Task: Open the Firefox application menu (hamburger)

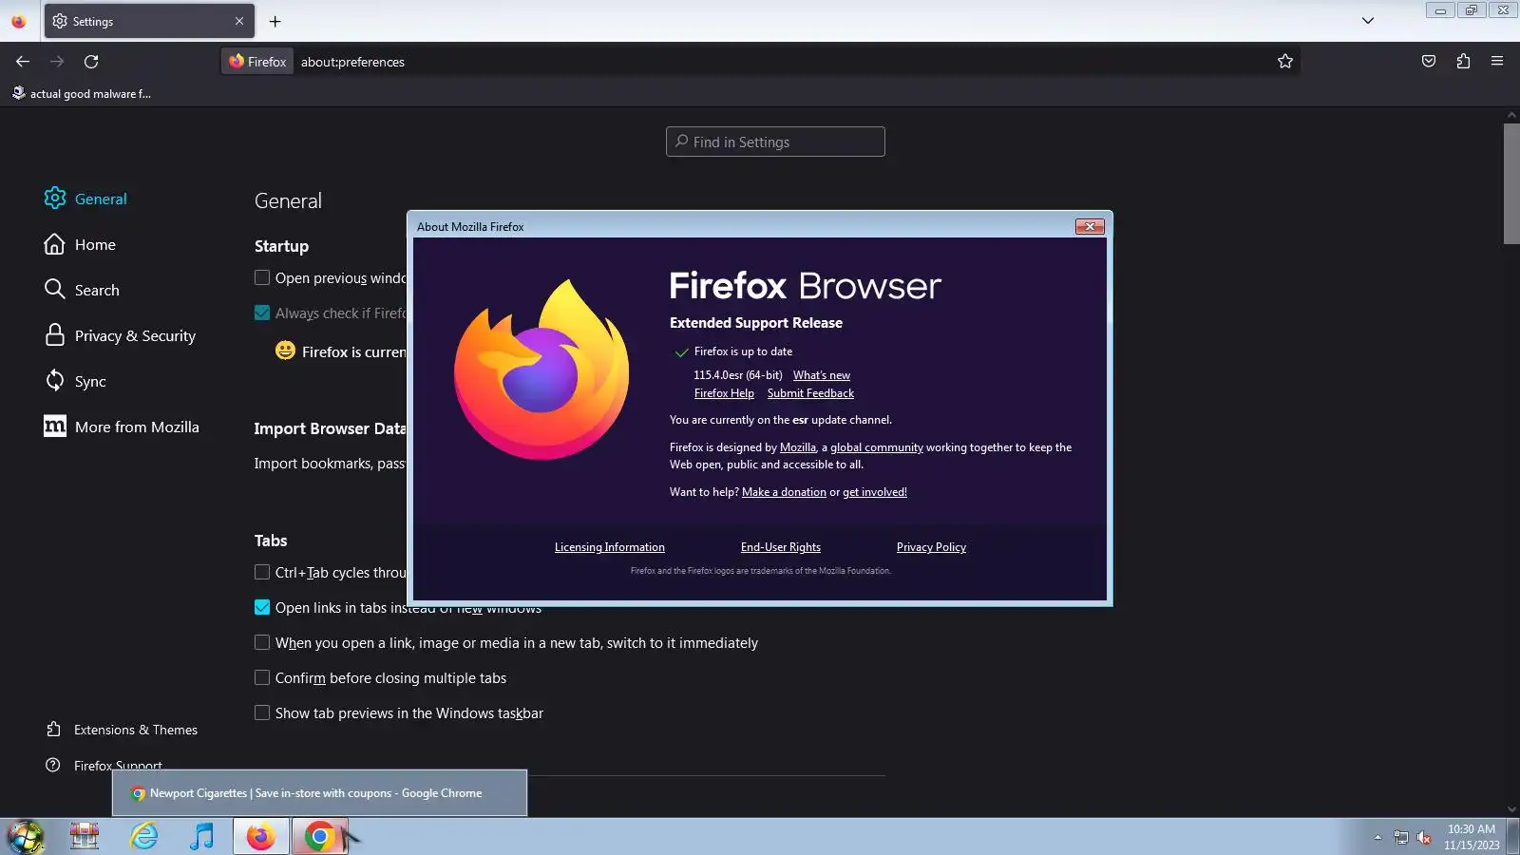Action: tap(1497, 62)
